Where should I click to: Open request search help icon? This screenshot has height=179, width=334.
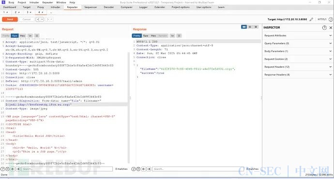coord(2,169)
